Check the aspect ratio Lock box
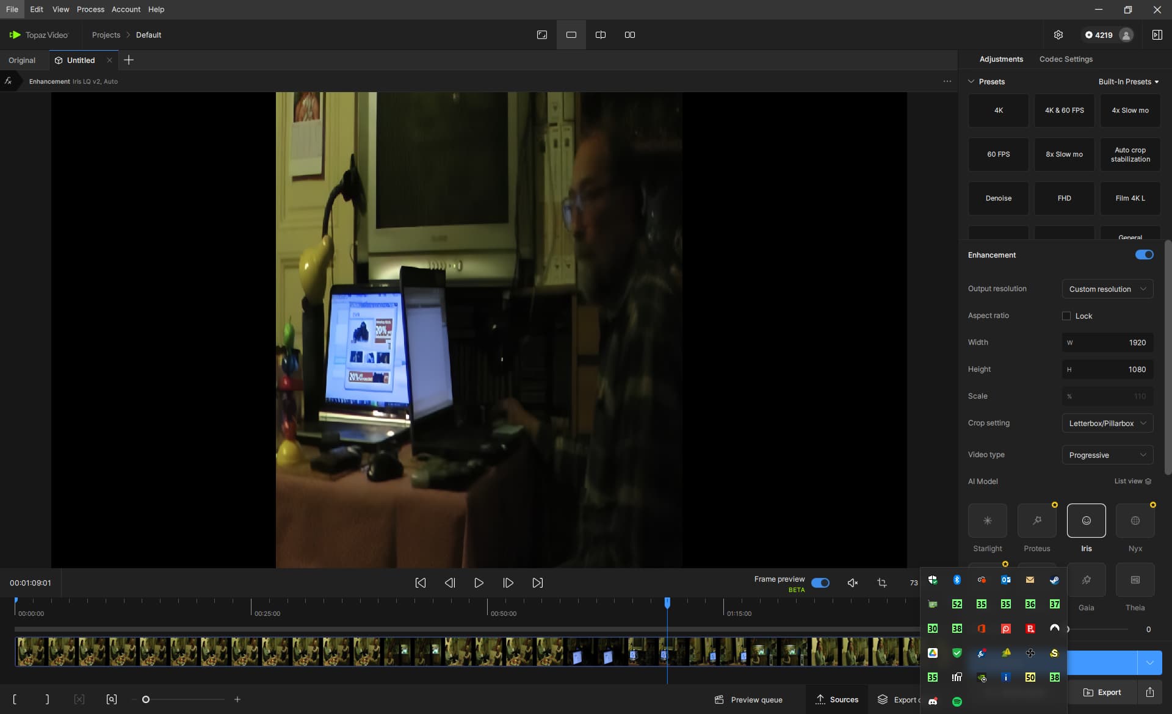 [x=1066, y=316]
